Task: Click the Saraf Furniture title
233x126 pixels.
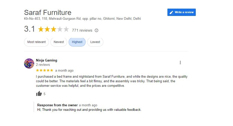Action: (x=48, y=12)
